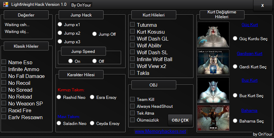
Task: Check the Wolf Dash GL option
Action: [x=132, y=38]
